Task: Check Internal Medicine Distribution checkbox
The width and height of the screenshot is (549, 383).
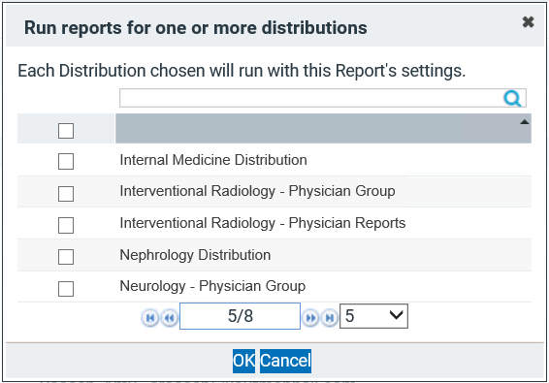Action: (x=66, y=161)
